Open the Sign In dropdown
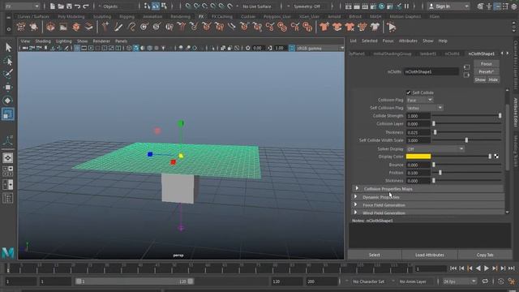This screenshot has width=519, height=292. point(448,6)
